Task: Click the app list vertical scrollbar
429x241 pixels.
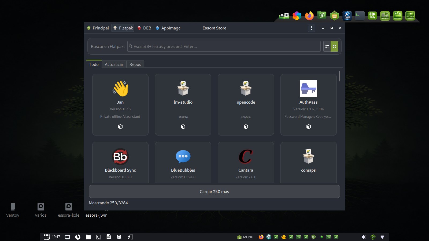Action: pyautogui.click(x=339, y=76)
